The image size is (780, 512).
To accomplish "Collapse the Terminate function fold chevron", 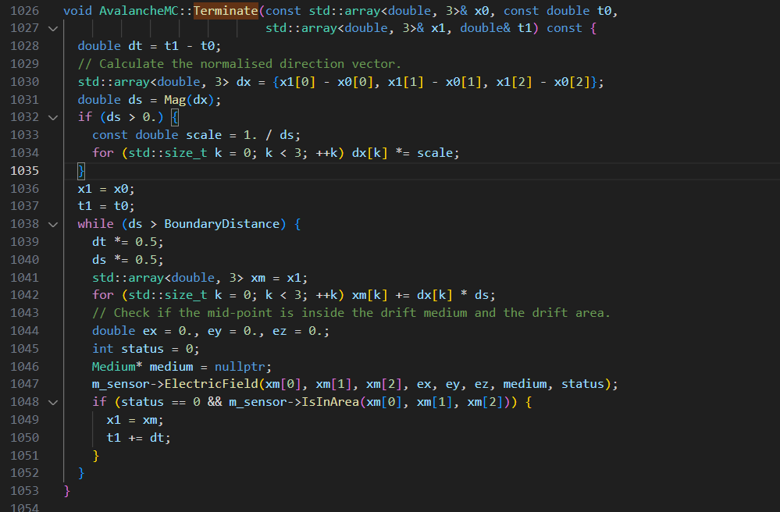I will (x=52, y=28).
